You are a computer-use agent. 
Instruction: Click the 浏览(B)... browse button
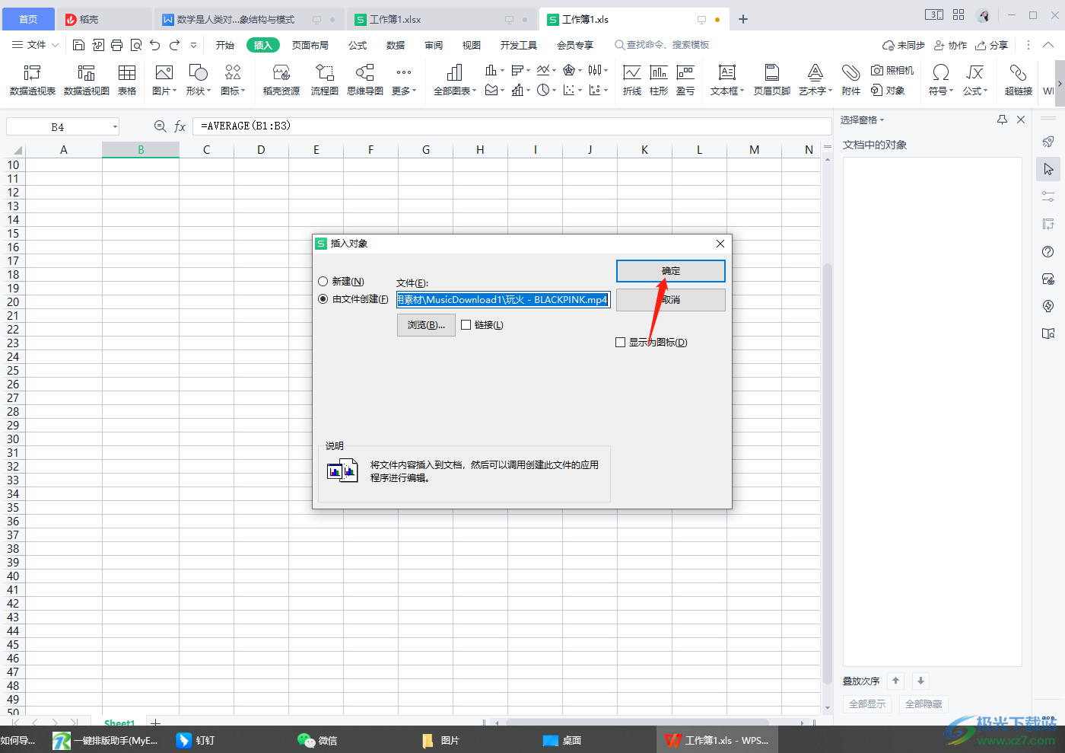(426, 325)
